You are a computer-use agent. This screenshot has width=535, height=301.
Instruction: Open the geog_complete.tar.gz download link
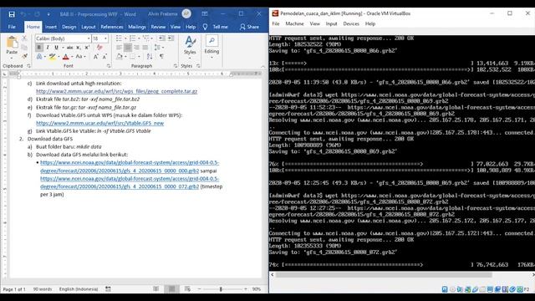[117, 91]
